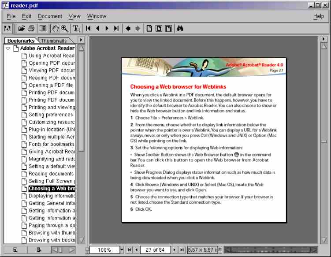Open the Edit menu

pos(26,16)
